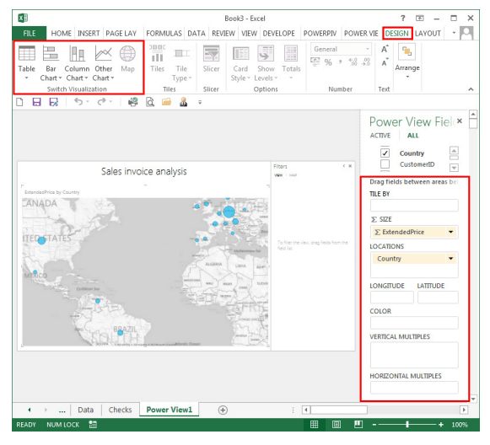
Task: Click the Map visualization icon
Action: (127, 59)
